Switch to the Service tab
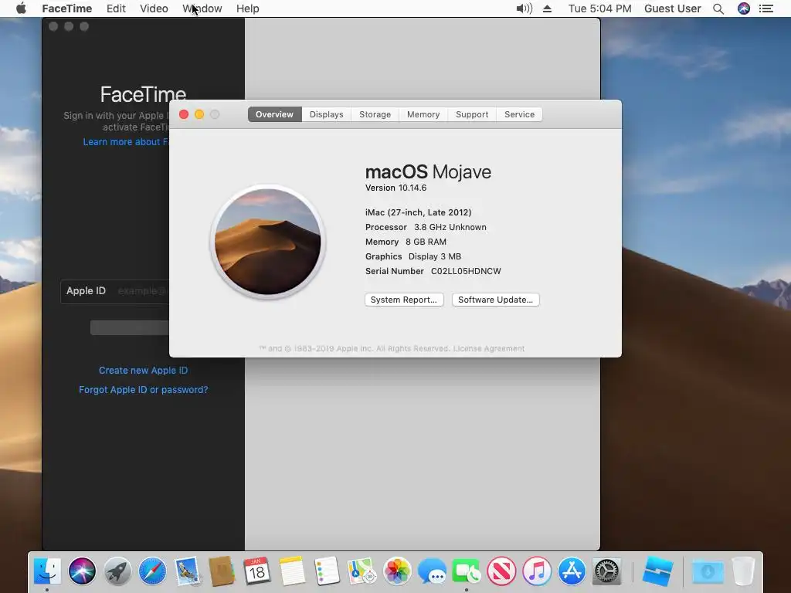The width and height of the screenshot is (791, 593). point(519,114)
